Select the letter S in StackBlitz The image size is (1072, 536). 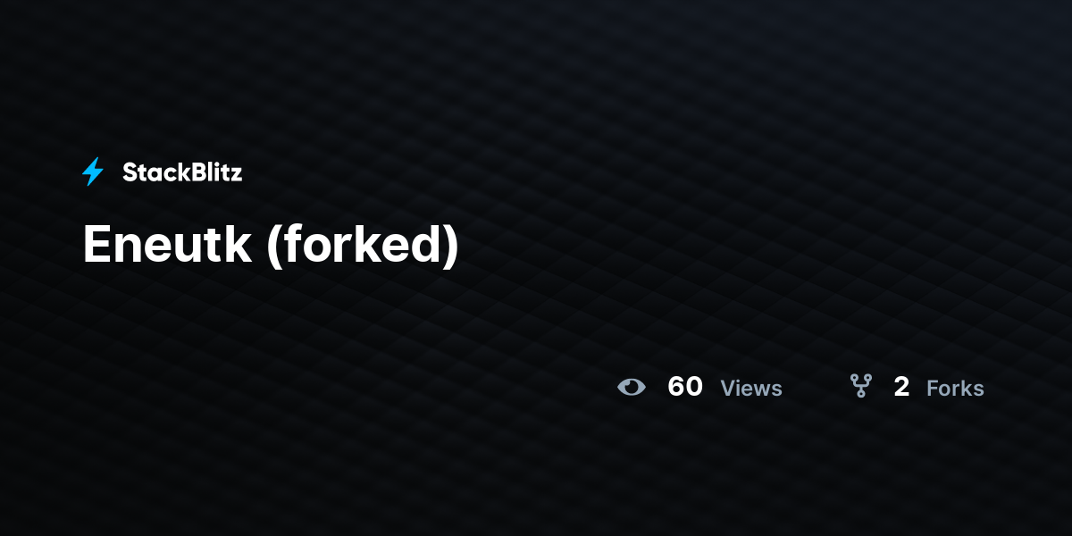pos(130,172)
